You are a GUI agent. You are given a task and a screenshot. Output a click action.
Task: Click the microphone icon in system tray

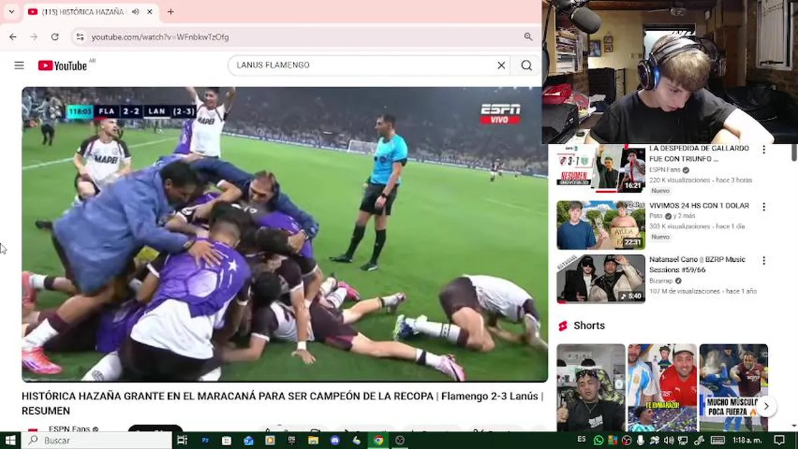click(641, 440)
